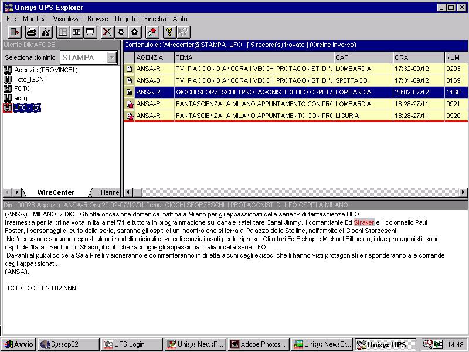Viewport: 469px width, 352px height.
Task: Sort by the ORA column header
Action: (419, 57)
